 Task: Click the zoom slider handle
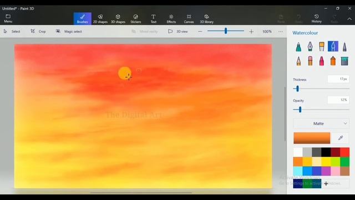tap(226, 31)
